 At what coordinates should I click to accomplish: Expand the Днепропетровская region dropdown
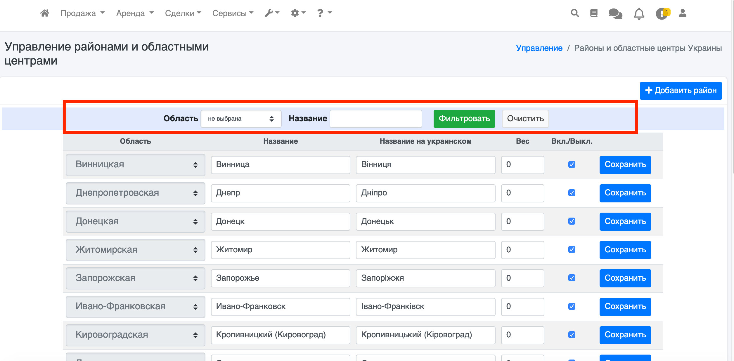pyautogui.click(x=135, y=193)
